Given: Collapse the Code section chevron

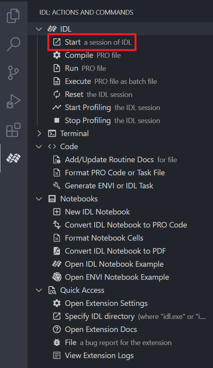Looking at the screenshot, I should (x=39, y=147).
